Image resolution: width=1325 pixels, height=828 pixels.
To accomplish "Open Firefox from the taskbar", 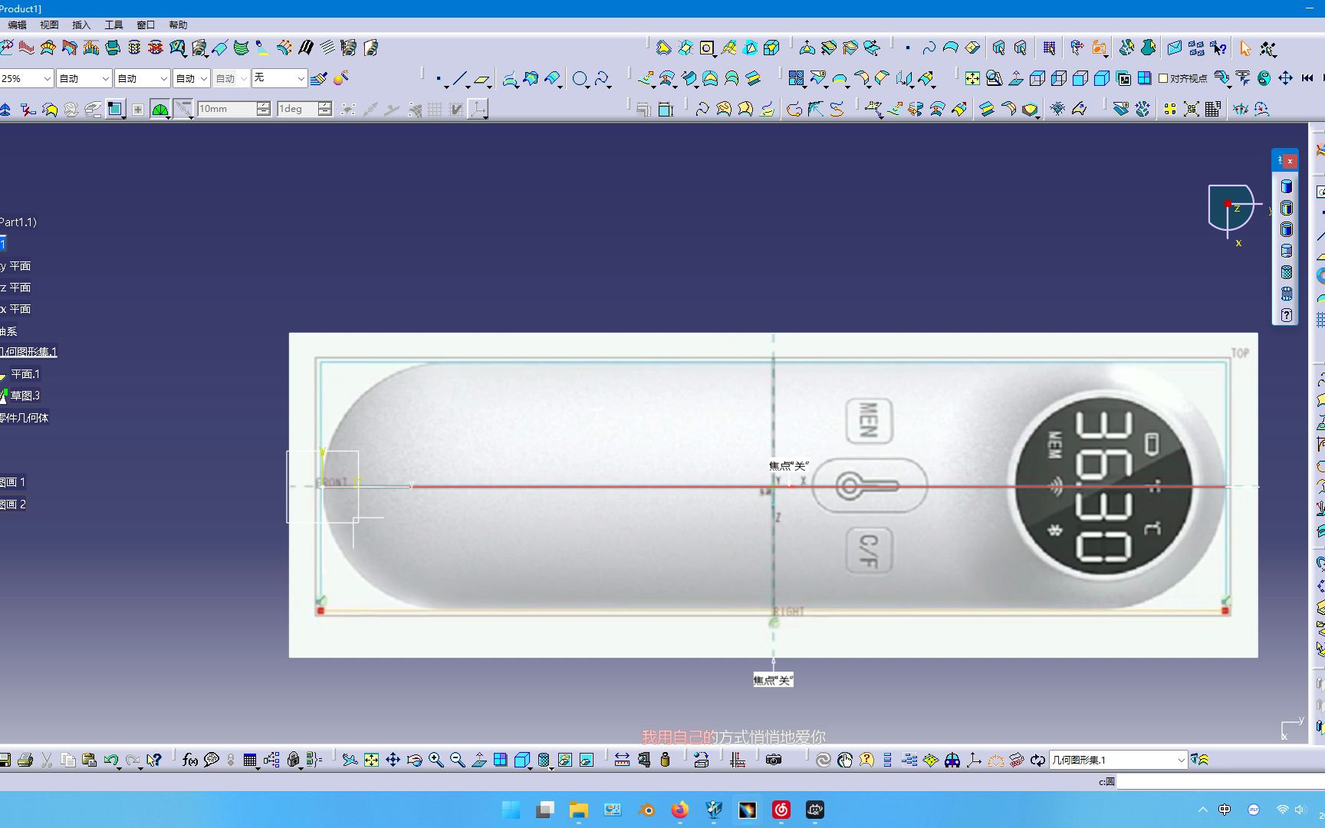I will click(x=679, y=810).
